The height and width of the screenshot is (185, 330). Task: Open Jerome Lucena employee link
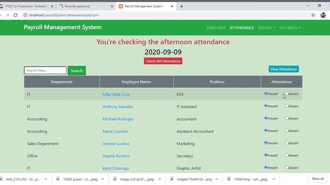[115, 144]
